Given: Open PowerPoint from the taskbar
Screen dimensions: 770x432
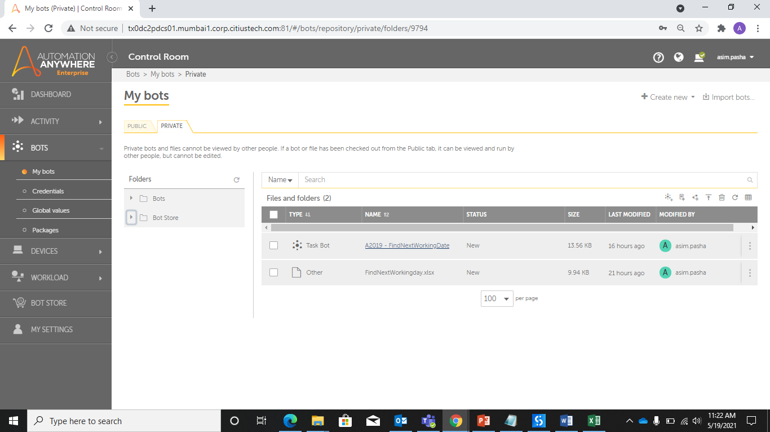Looking at the screenshot, I should 484,421.
